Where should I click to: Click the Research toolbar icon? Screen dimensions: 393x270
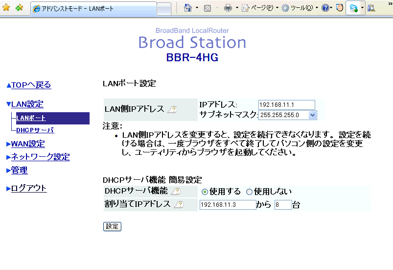click(x=371, y=8)
